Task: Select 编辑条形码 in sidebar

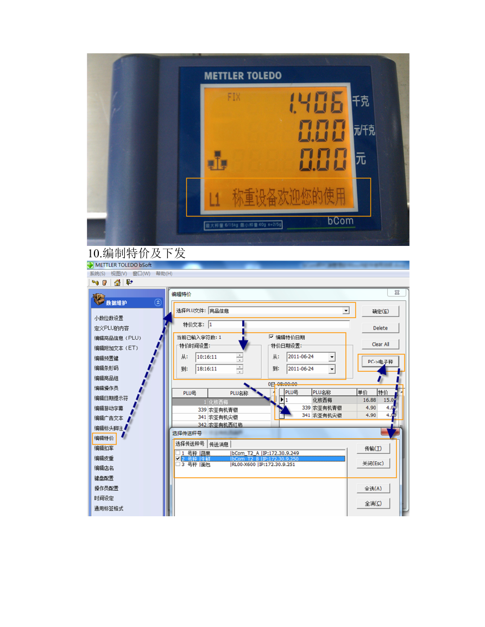Action: pos(106,368)
